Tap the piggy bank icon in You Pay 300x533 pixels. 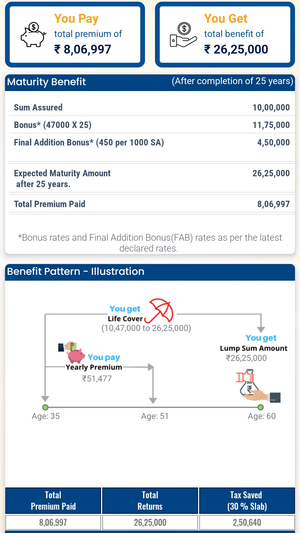pyautogui.click(x=33, y=35)
